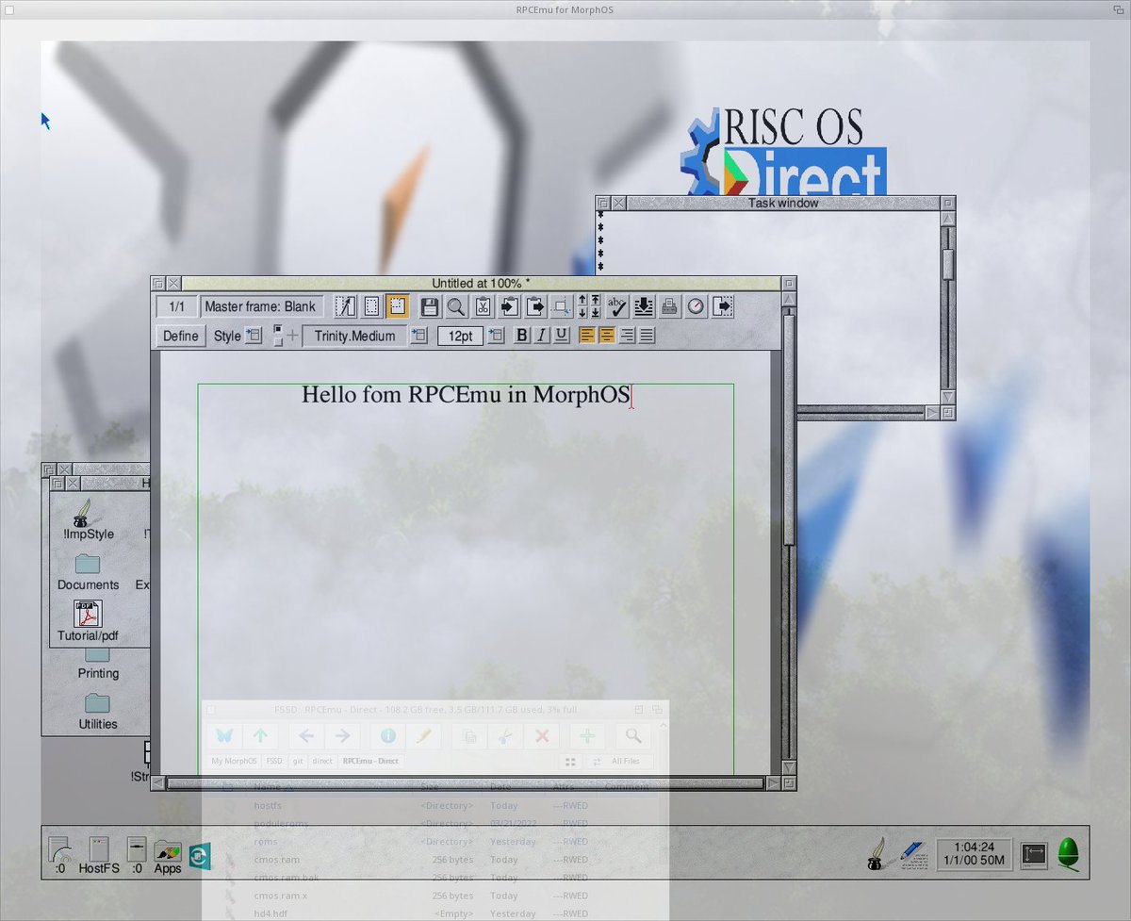
Task: Click the green acorn Task Manager icon
Action: (x=1069, y=854)
